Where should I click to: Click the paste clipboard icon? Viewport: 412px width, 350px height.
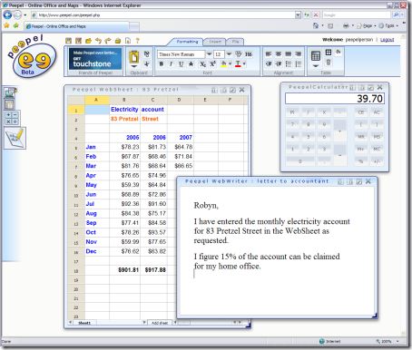pos(134,57)
